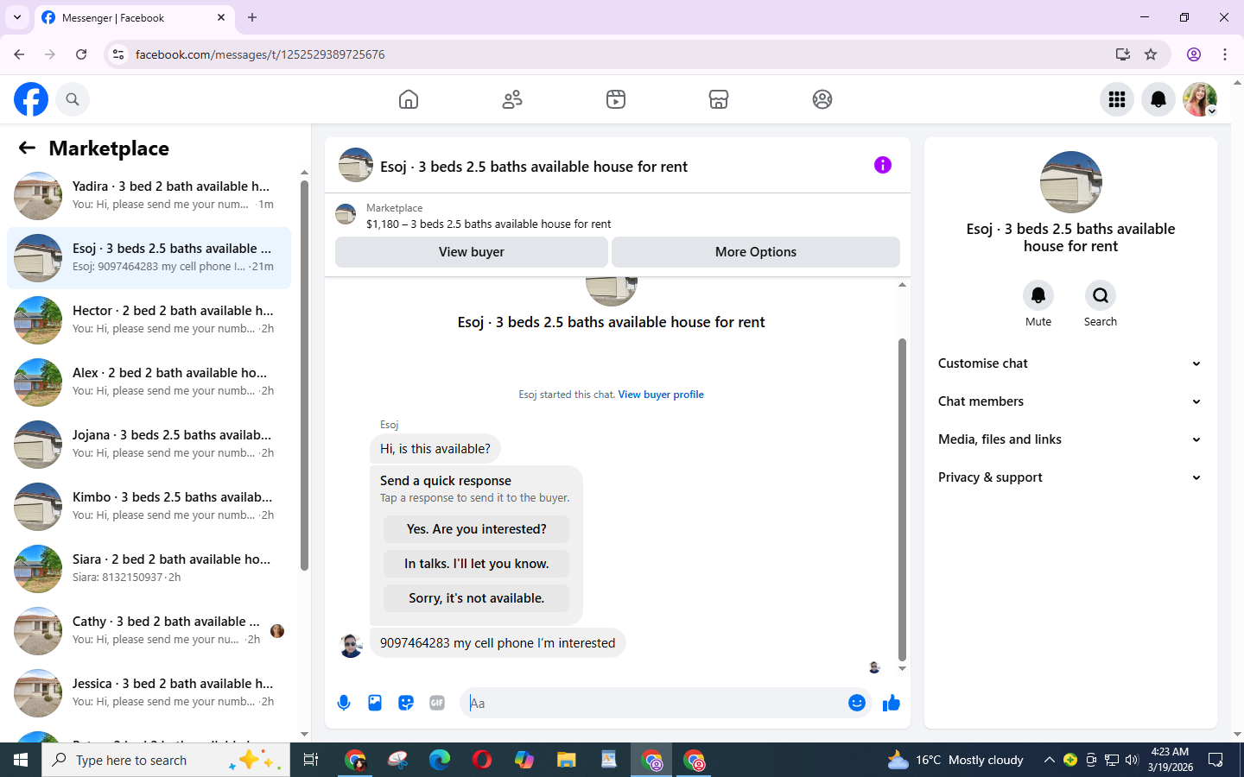Click the taskbar 'Type here to search' box
Screen dimensions: 1244x777
[166, 760]
